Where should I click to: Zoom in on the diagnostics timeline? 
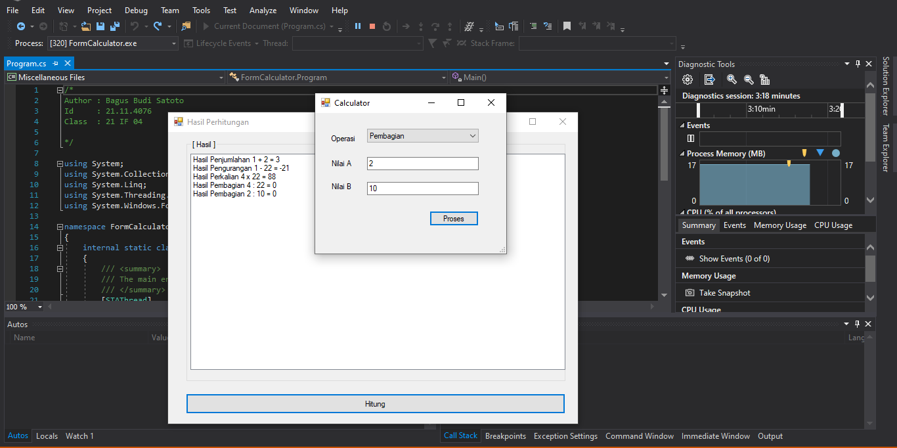(731, 79)
